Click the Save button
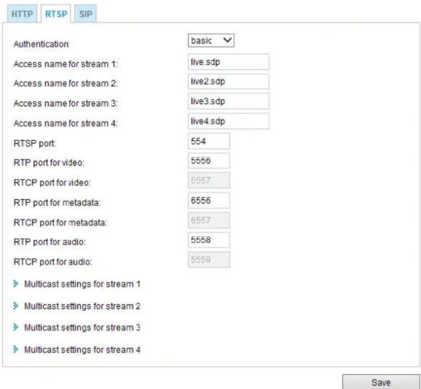Image resolution: width=421 pixels, height=389 pixels. click(x=381, y=382)
